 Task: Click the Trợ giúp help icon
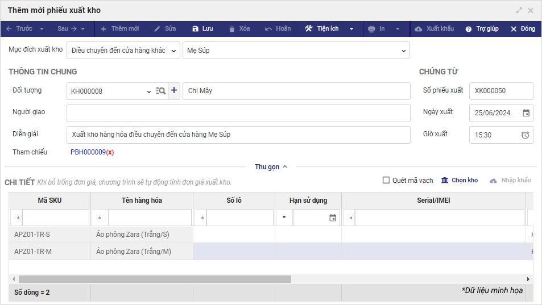[469, 29]
